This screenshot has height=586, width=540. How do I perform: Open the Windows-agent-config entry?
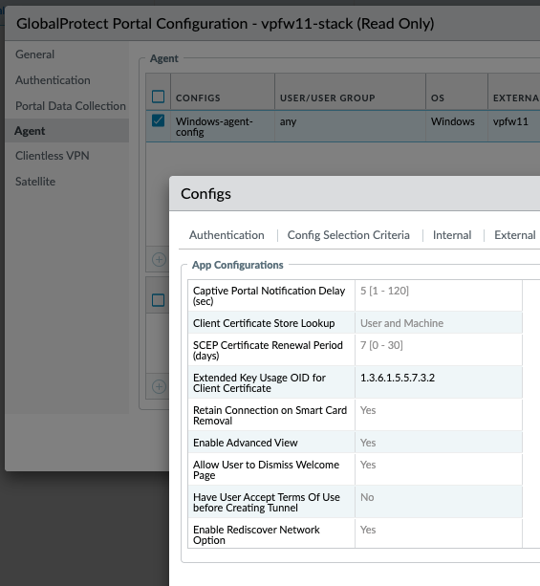point(214,127)
